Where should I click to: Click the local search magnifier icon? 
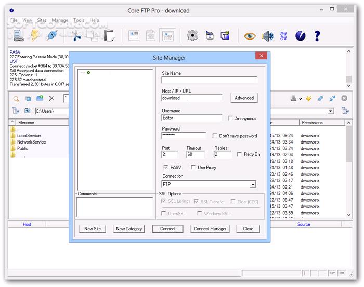pos(16,99)
